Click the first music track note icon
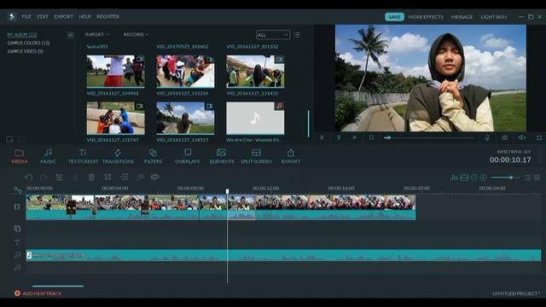 [x=17, y=255]
